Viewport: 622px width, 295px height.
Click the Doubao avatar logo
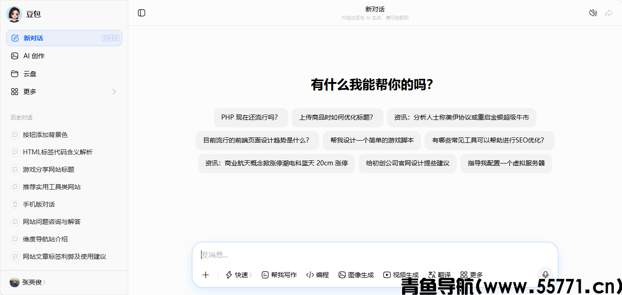[x=14, y=14]
